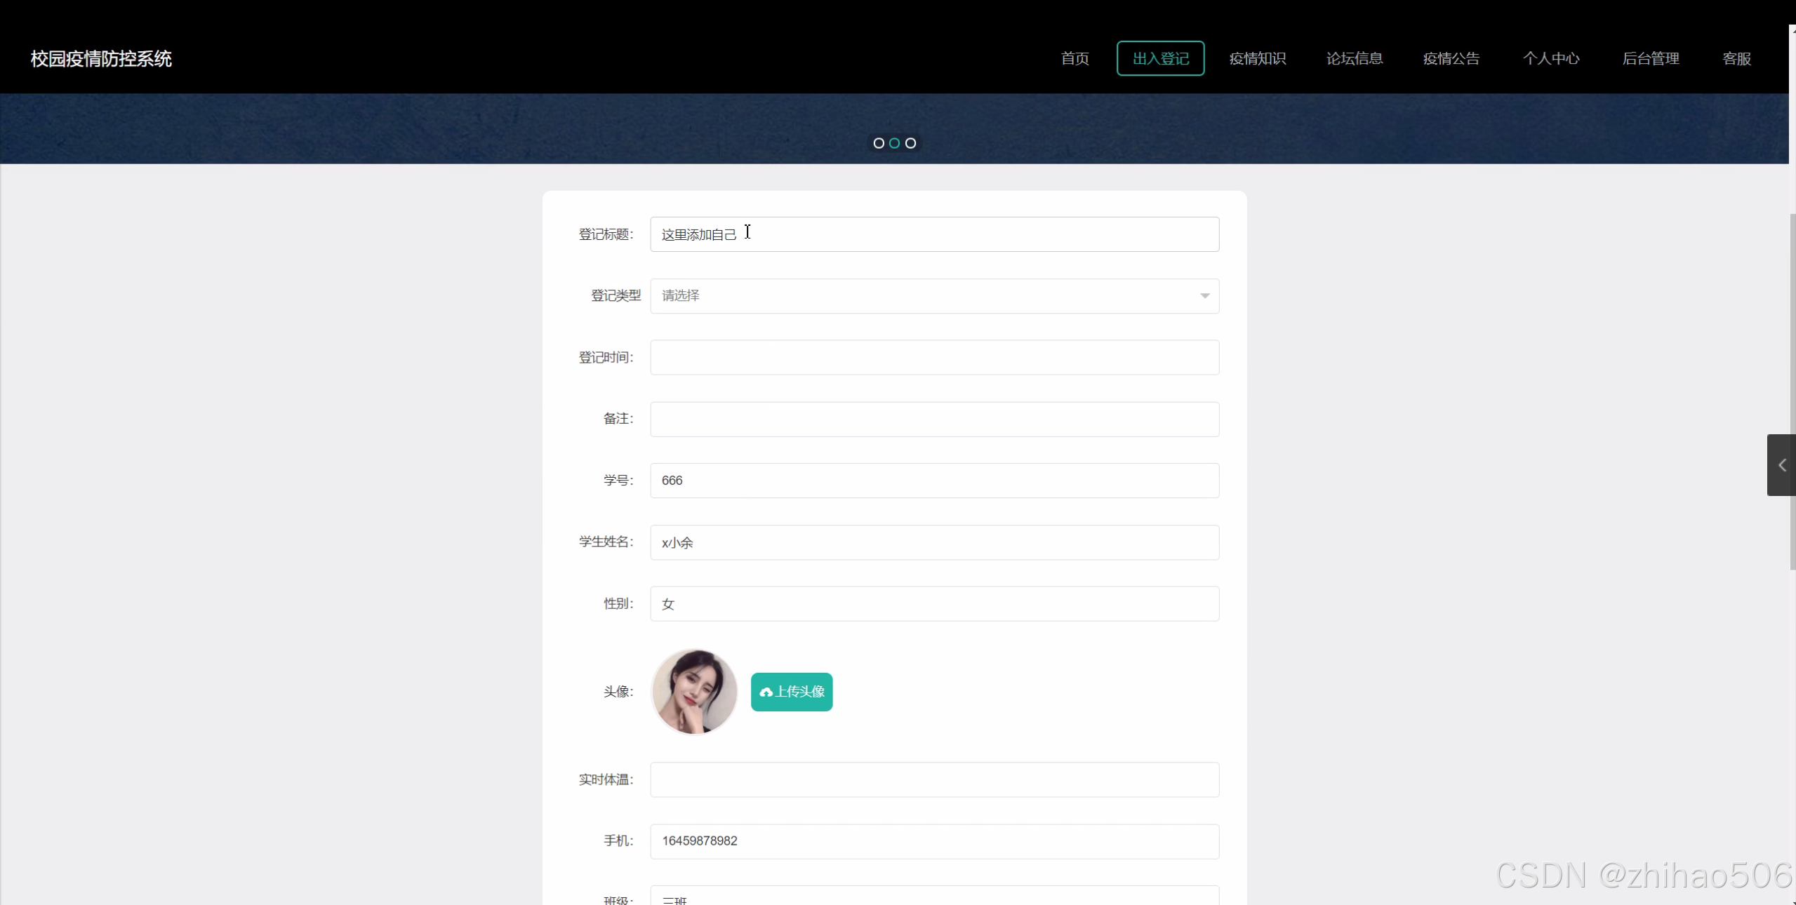Click the 校园疫情防控系统 site title
This screenshot has height=905, width=1796.
(101, 59)
